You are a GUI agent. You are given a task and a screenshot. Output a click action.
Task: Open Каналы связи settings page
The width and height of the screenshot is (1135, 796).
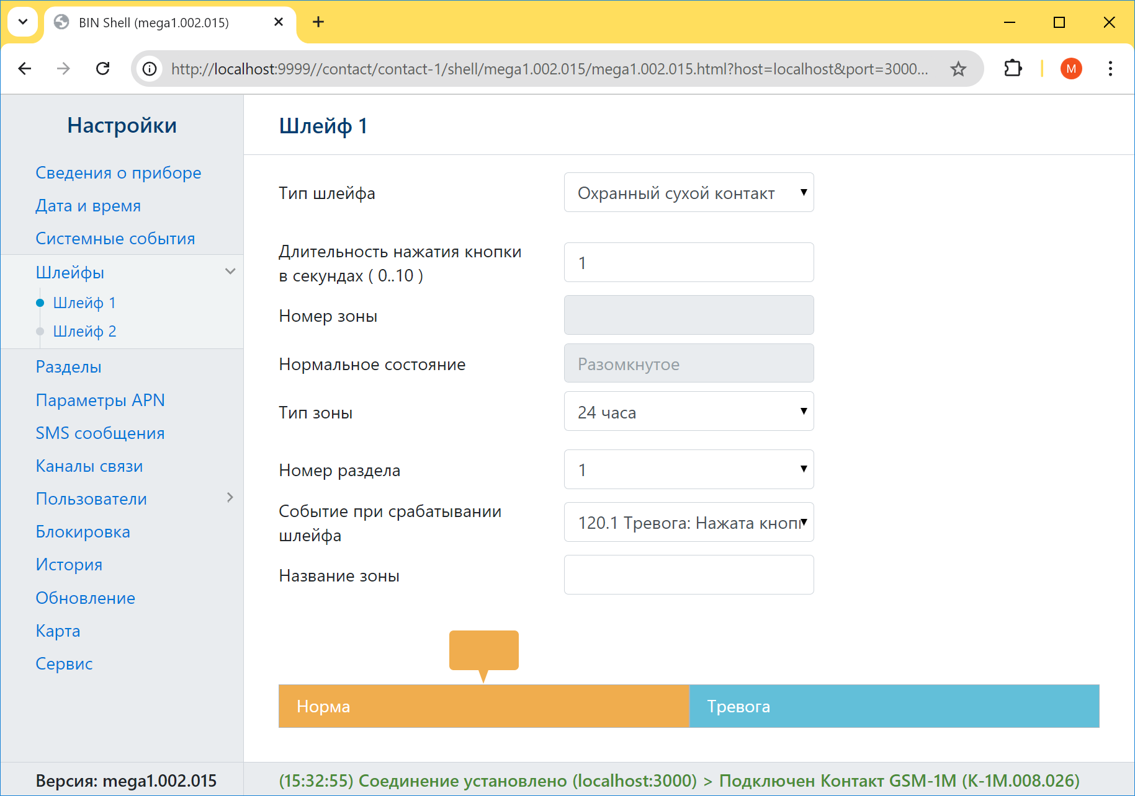pyautogui.click(x=89, y=466)
